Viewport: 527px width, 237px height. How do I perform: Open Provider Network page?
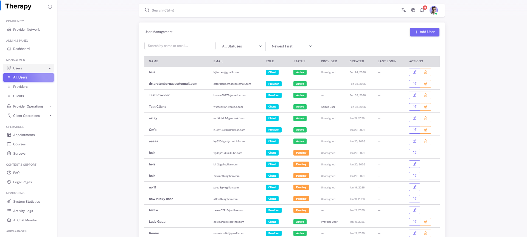[29, 30]
